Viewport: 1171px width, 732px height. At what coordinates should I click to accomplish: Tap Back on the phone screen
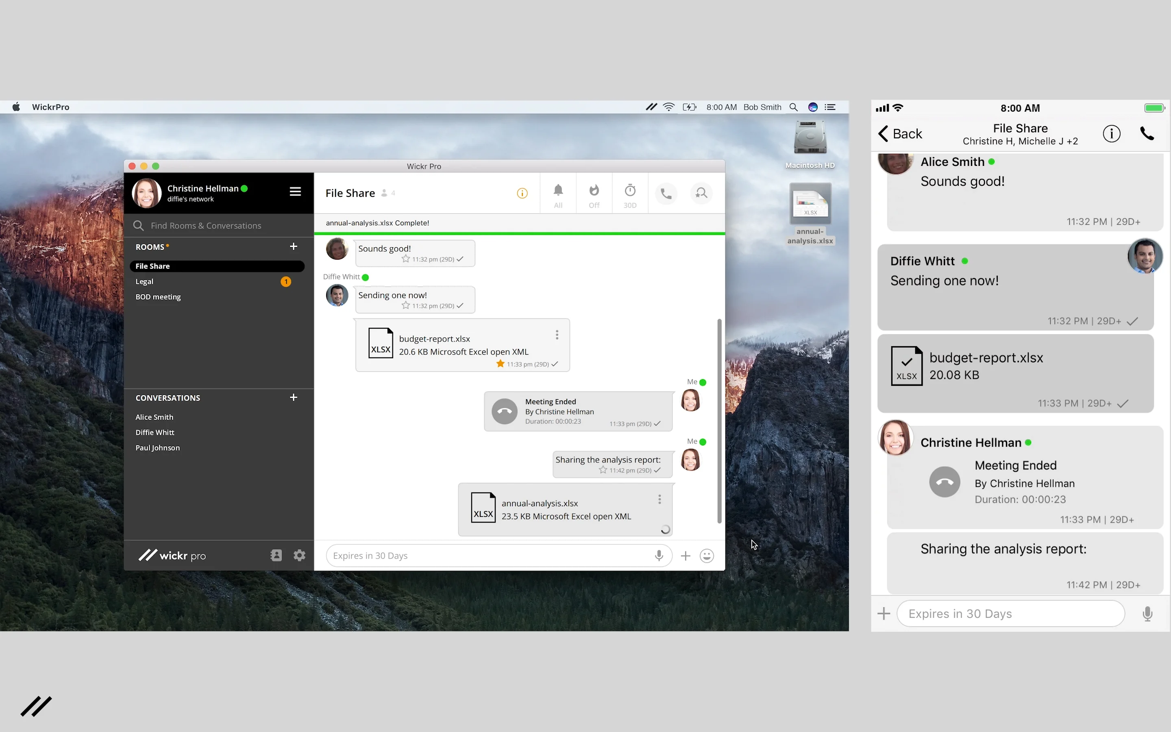(x=900, y=134)
